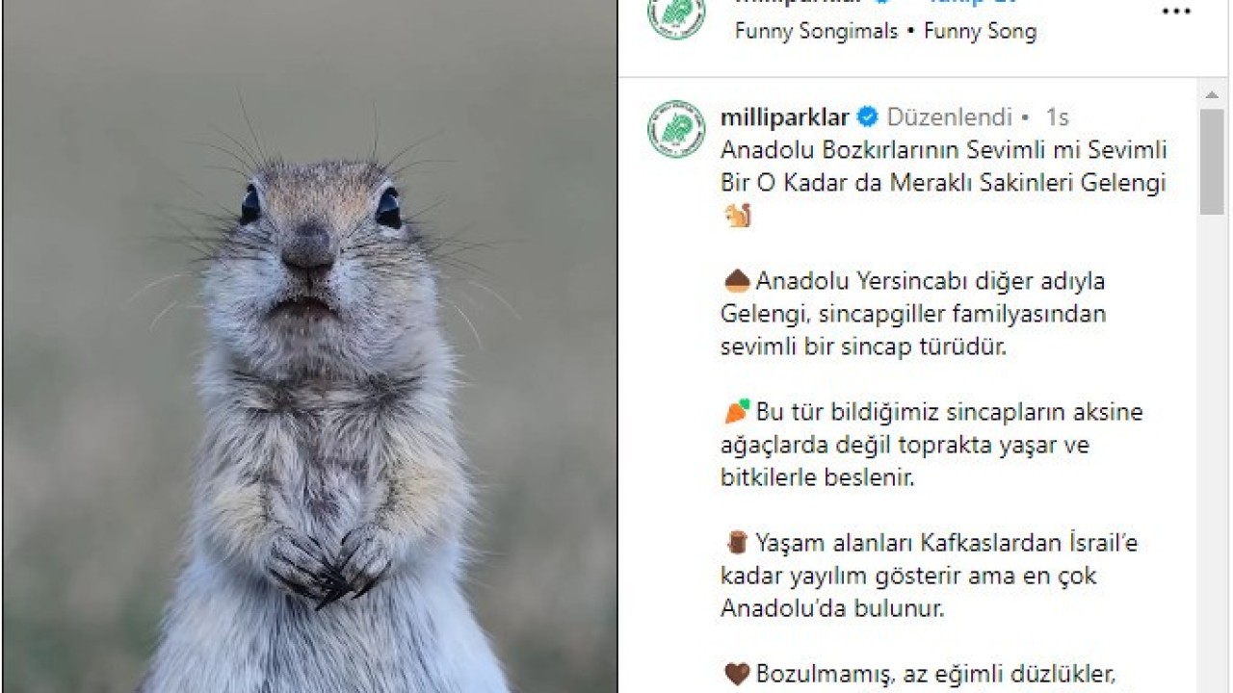The width and height of the screenshot is (1233, 693).
Task: Open the milliparklar username link in the caption
Action: (x=785, y=117)
